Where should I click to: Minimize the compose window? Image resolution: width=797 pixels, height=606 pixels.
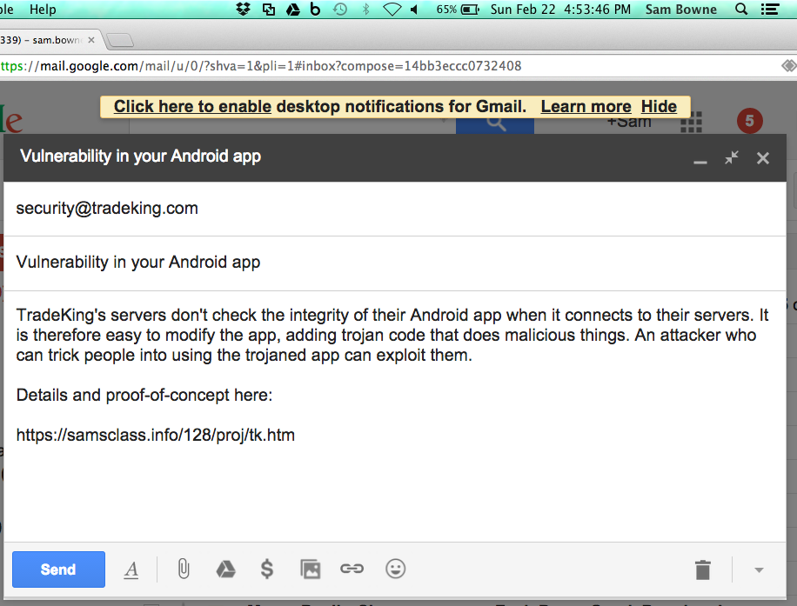click(700, 162)
